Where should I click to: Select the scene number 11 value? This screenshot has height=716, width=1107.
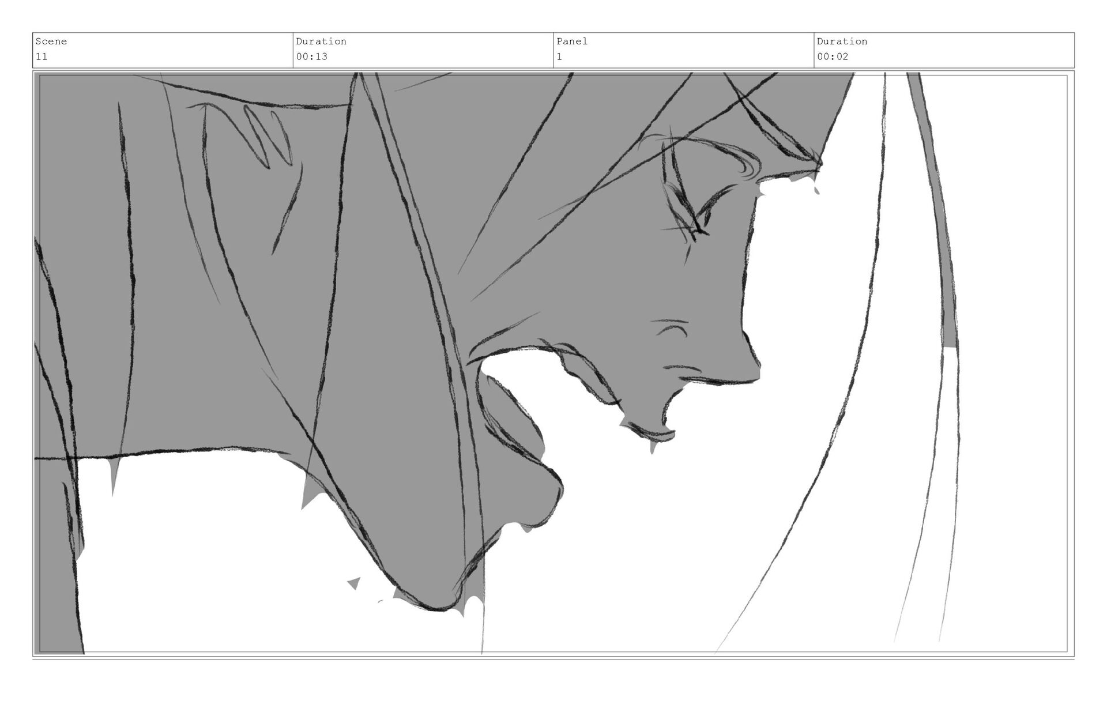click(x=42, y=56)
